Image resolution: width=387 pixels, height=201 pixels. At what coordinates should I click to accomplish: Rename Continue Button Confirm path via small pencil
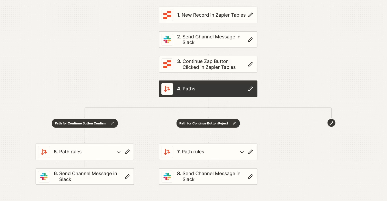tap(112, 123)
